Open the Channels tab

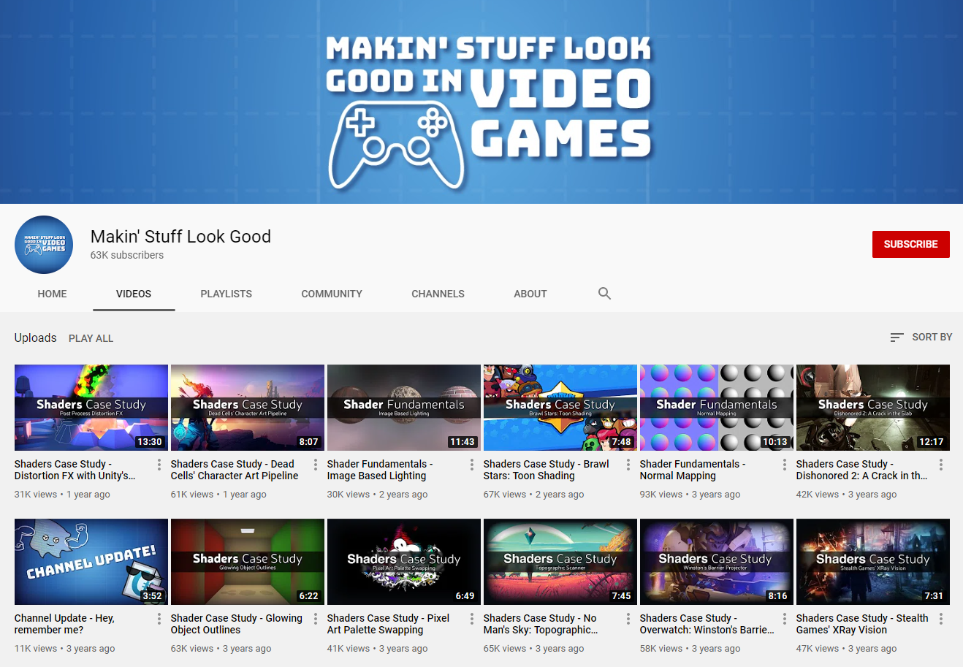438,294
